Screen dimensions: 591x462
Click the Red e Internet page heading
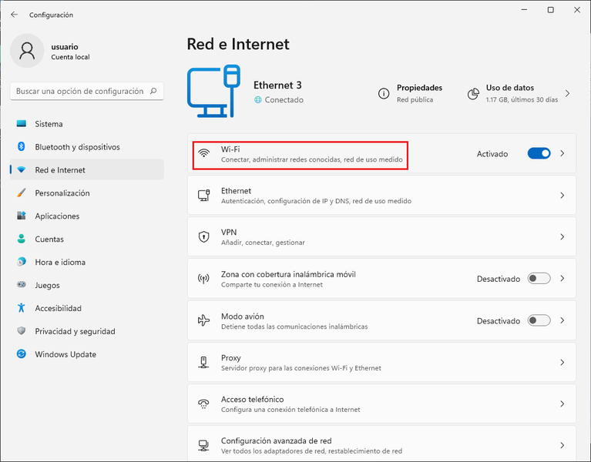click(x=238, y=44)
